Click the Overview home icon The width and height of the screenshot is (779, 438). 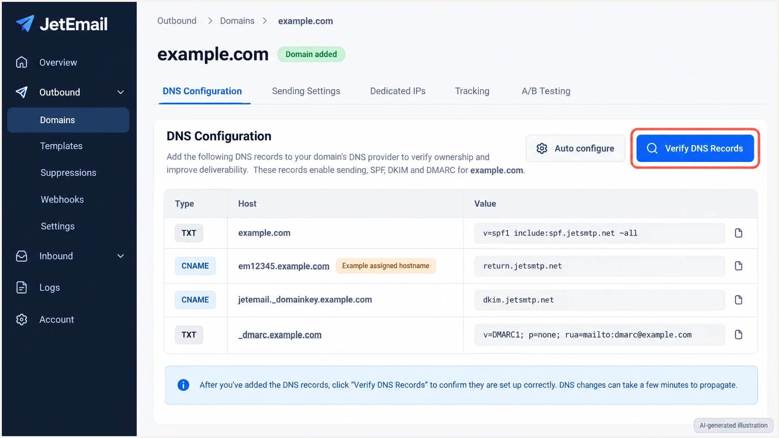(21, 62)
